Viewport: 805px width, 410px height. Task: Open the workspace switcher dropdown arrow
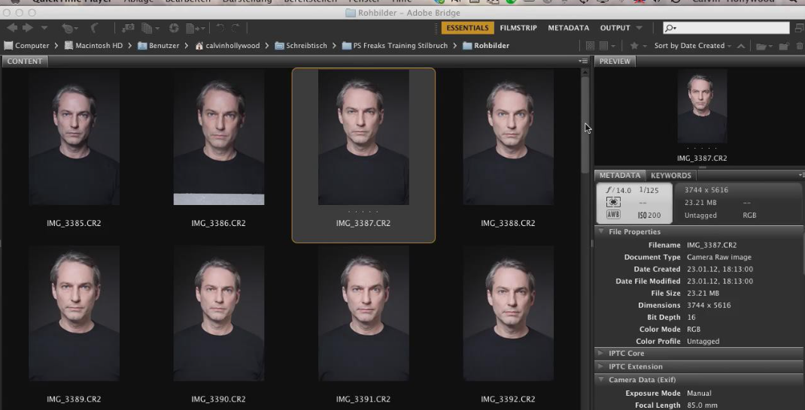click(x=639, y=28)
